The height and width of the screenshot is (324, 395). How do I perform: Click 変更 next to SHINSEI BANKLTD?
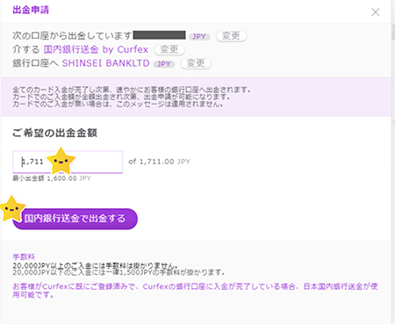click(196, 63)
